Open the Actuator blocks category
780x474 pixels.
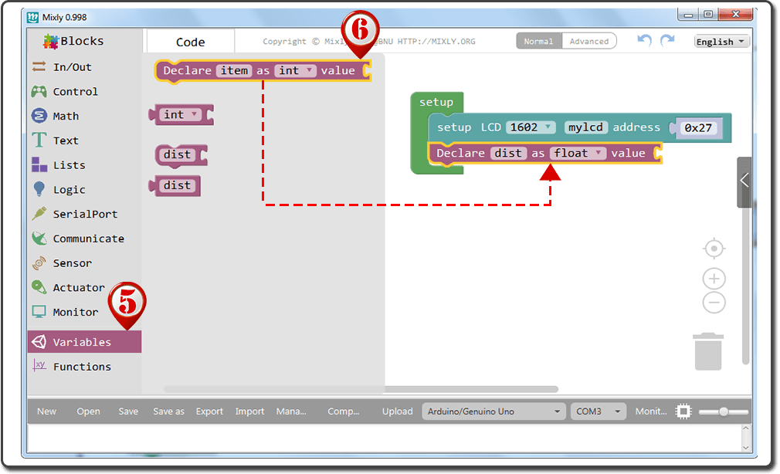click(x=77, y=288)
